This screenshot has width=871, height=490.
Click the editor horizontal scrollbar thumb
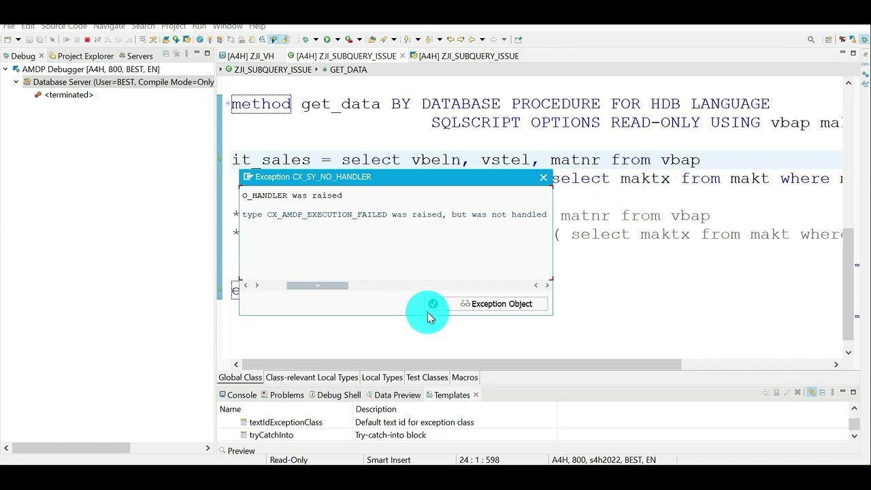pos(461,364)
